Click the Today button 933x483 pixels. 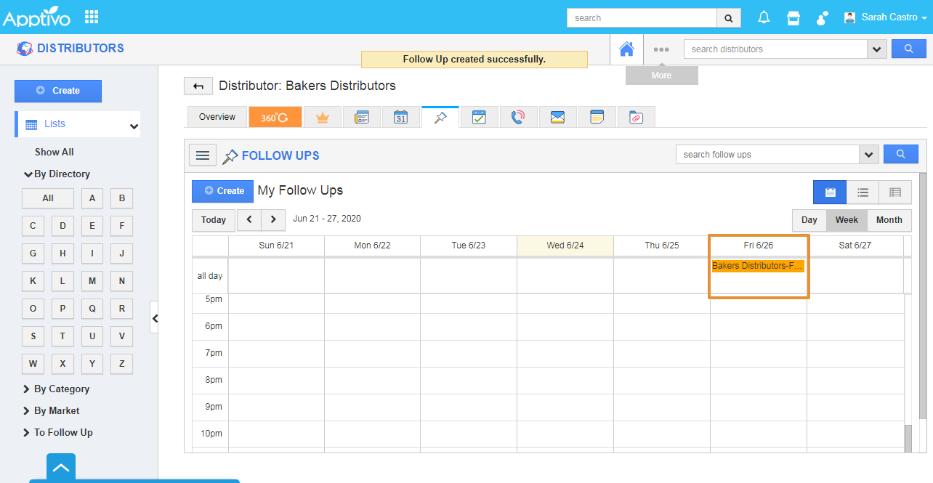[214, 220]
